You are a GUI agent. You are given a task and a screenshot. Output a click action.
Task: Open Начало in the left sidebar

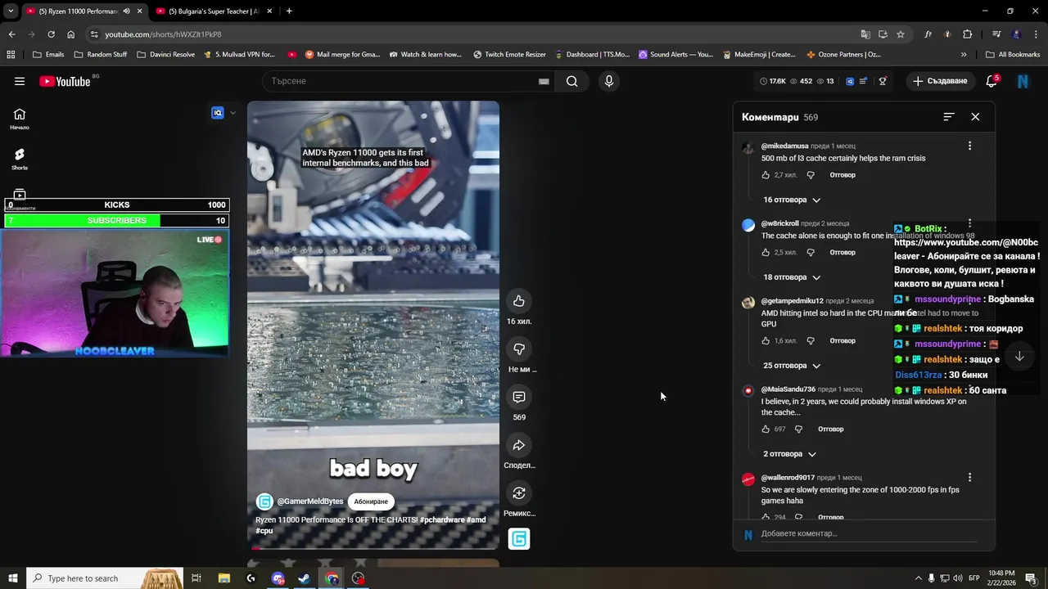pos(20,119)
